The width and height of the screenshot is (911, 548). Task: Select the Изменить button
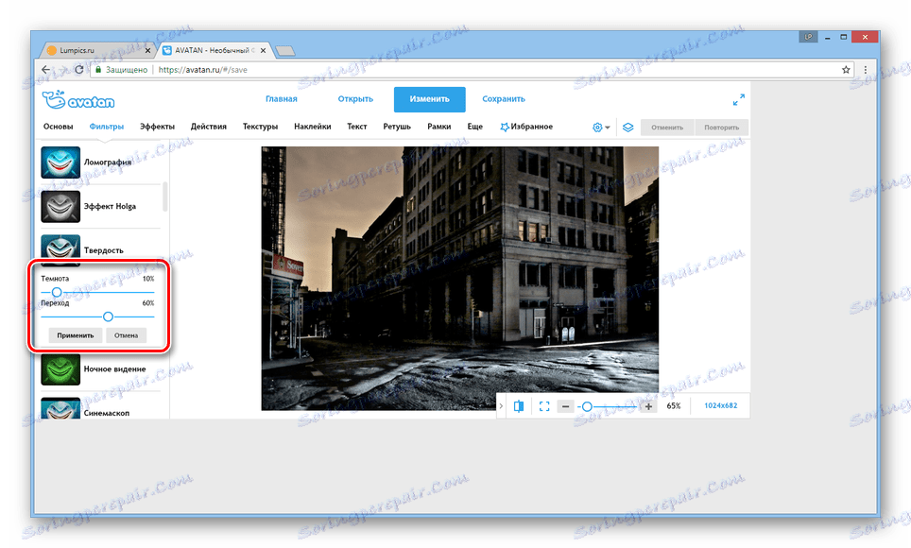pos(429,99)
